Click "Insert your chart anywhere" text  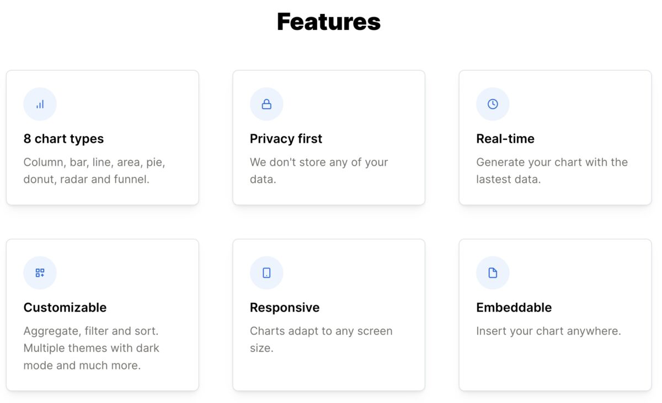pyautogui.click(x=548, y=331)
